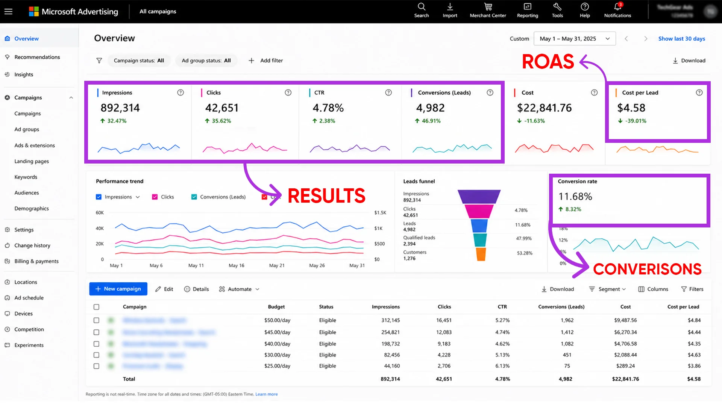The image size is (722, 406).
Task: Click the top Download button near filters
Action: [x=689, y=61]
